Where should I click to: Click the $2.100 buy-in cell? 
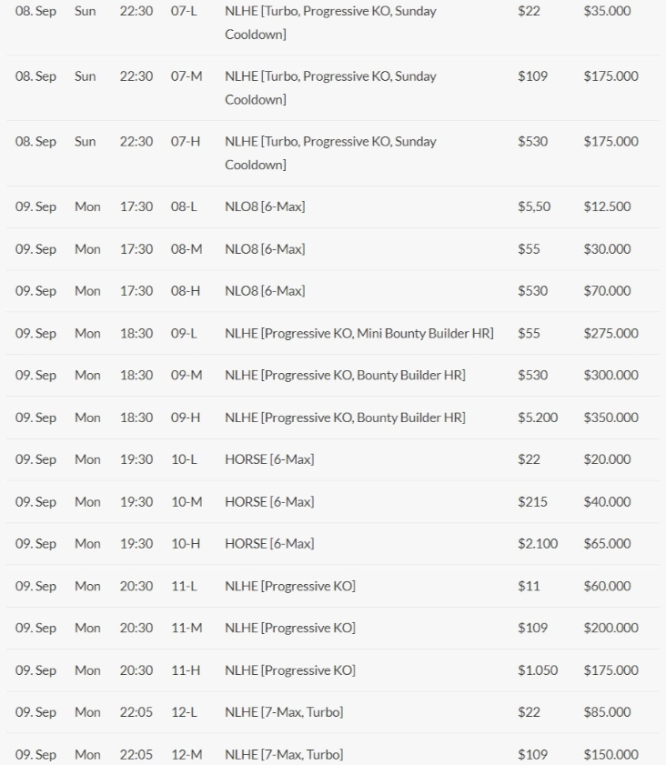click(x=538, y=544)
